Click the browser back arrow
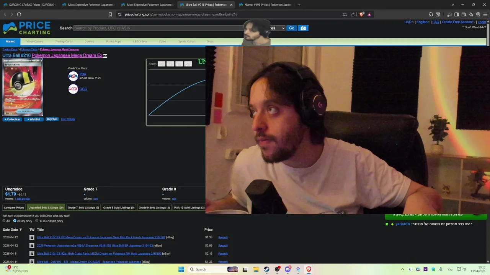This screenshot has width=490, height=275. [5, 15]
